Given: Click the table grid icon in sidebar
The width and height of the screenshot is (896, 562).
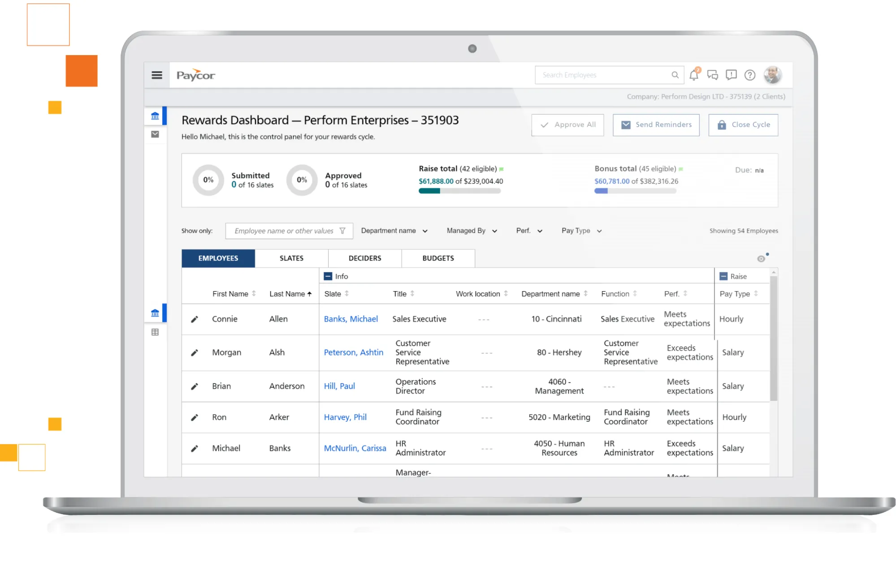Looking at the screenshot, I should click(x=155, y=332).
